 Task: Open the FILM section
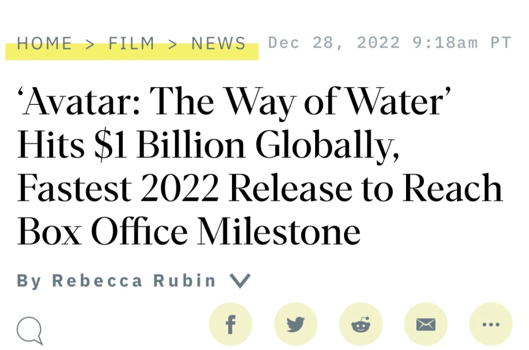132,43
